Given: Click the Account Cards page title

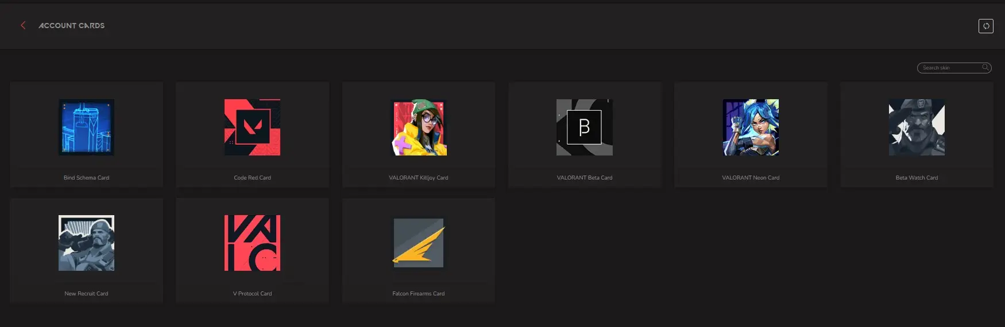Looking at the screenshot, I should (x=72, y=26).
